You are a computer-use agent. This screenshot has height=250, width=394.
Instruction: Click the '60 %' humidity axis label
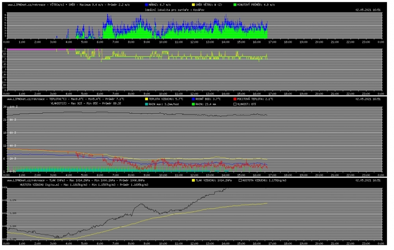(x=13, y=132)
